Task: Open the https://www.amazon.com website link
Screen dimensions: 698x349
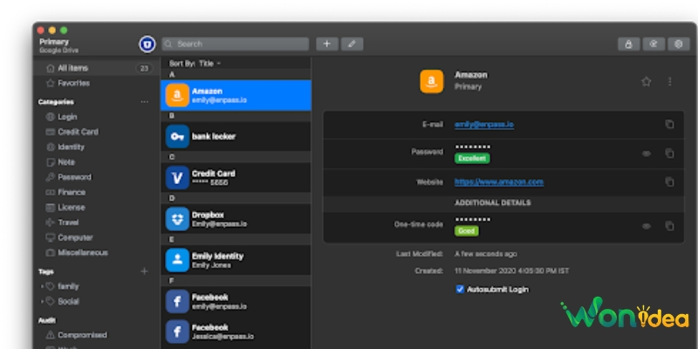Action: point(499,181)
